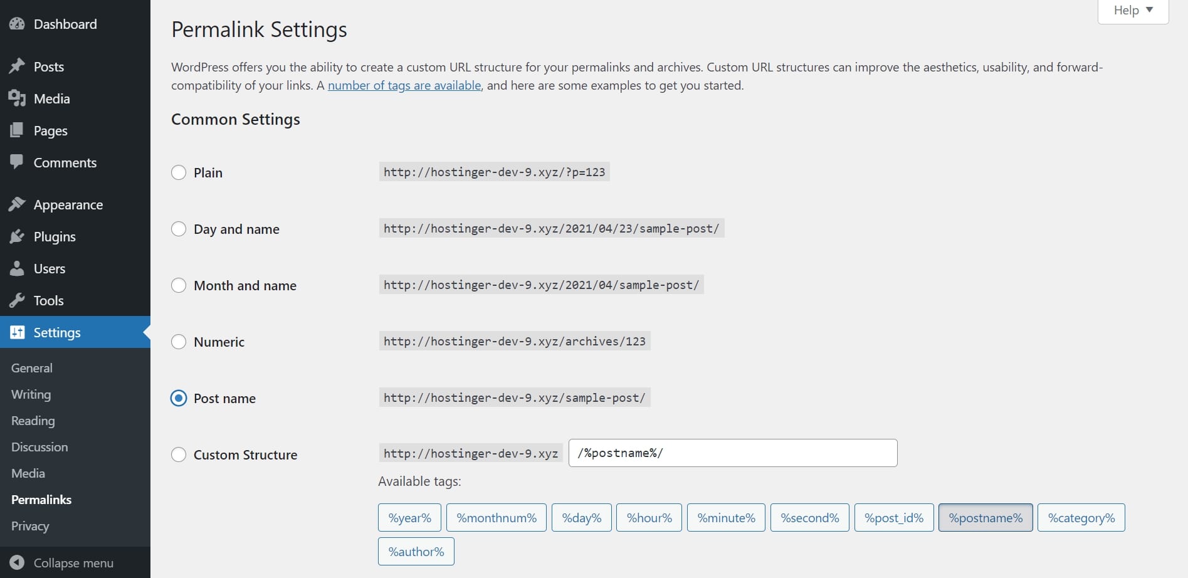Click the Tools wrench icon
Screen dimensions: 1188x578
[17, 300]
